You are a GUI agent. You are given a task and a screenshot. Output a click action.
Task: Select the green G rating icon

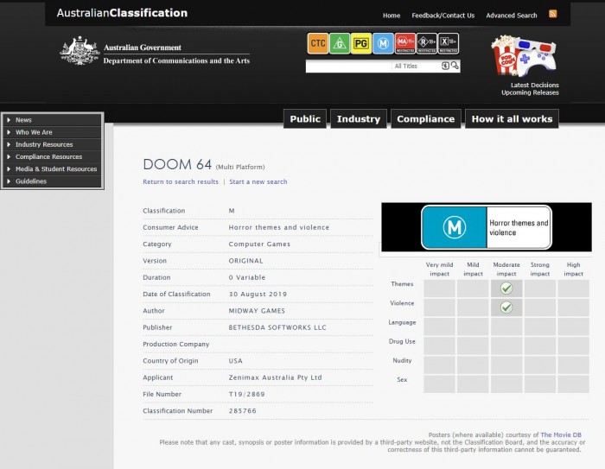(x=339, y=43)
